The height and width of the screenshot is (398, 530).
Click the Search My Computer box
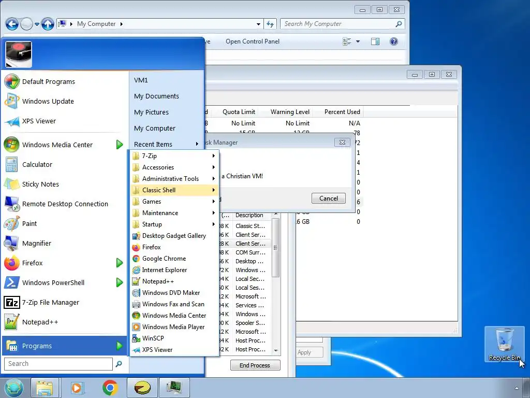pos(343,24)
